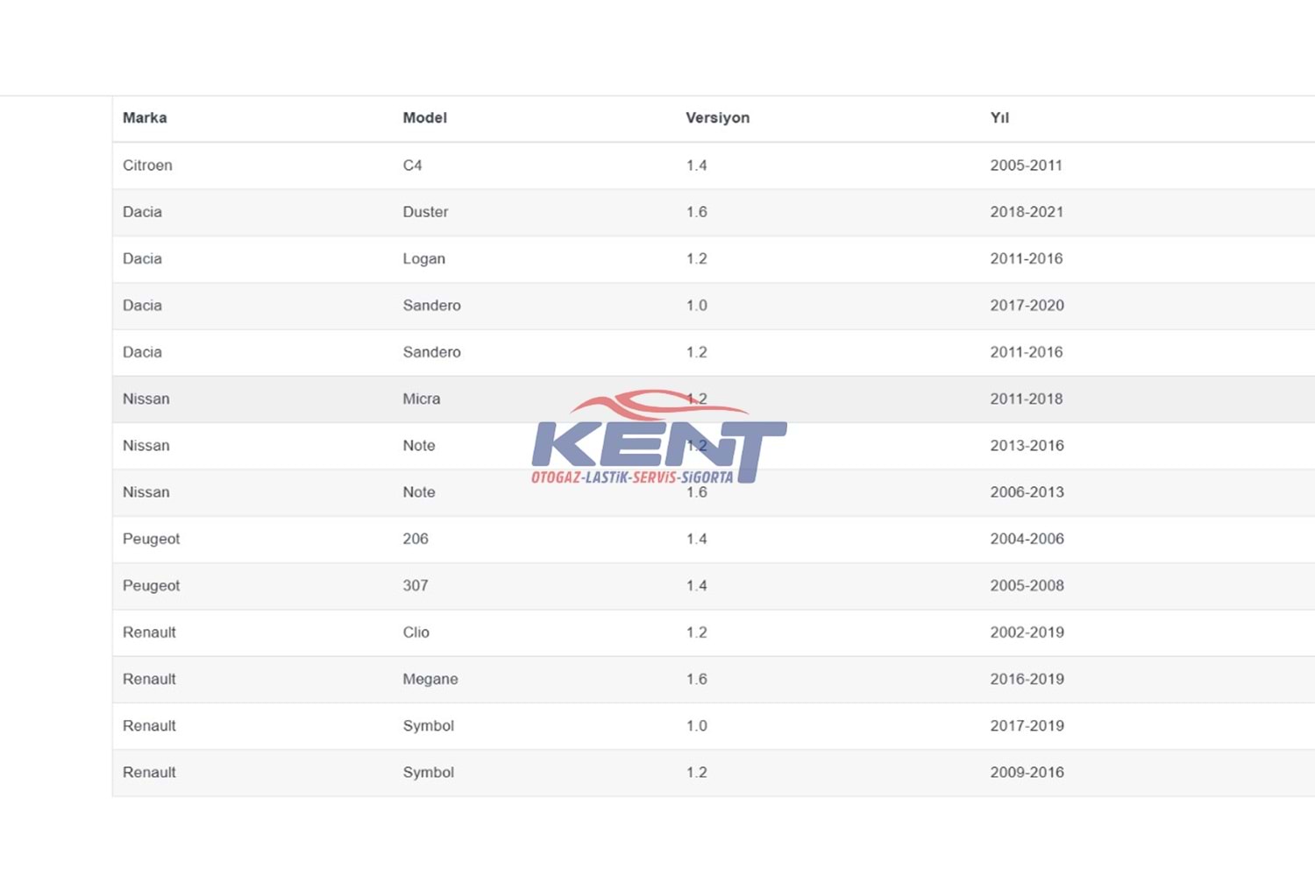Click the Megane model cell
The image size is (1315, 876).
430,680
